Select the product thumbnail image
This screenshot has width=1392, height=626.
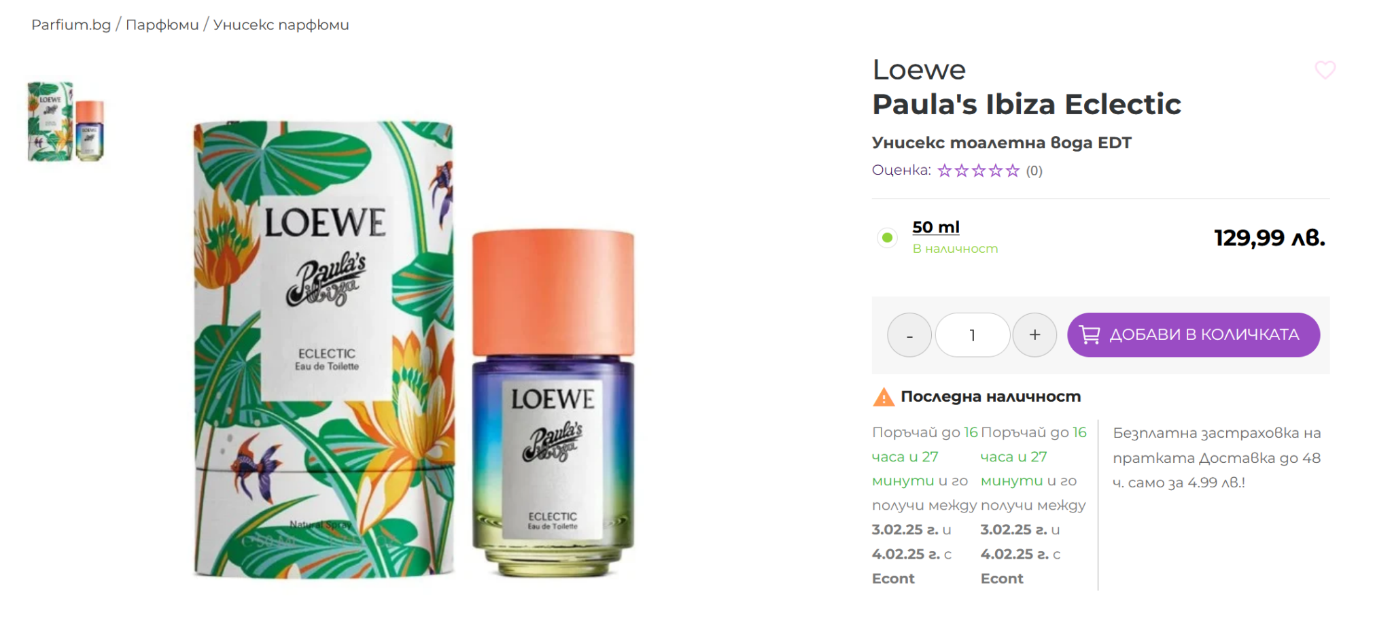66,122
